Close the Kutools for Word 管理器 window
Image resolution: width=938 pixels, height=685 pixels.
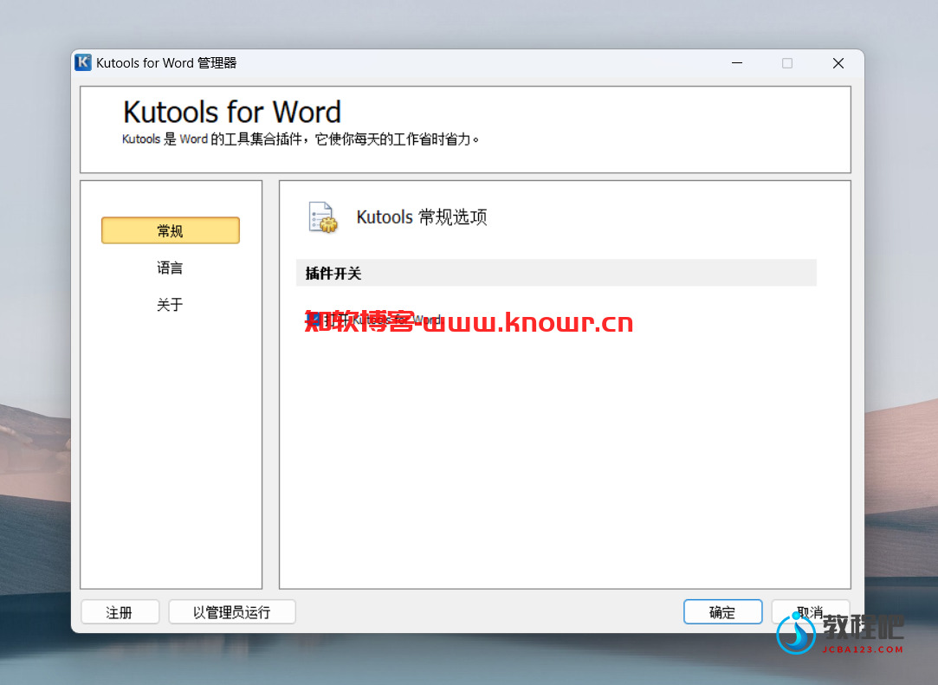(x=838, y=63)
